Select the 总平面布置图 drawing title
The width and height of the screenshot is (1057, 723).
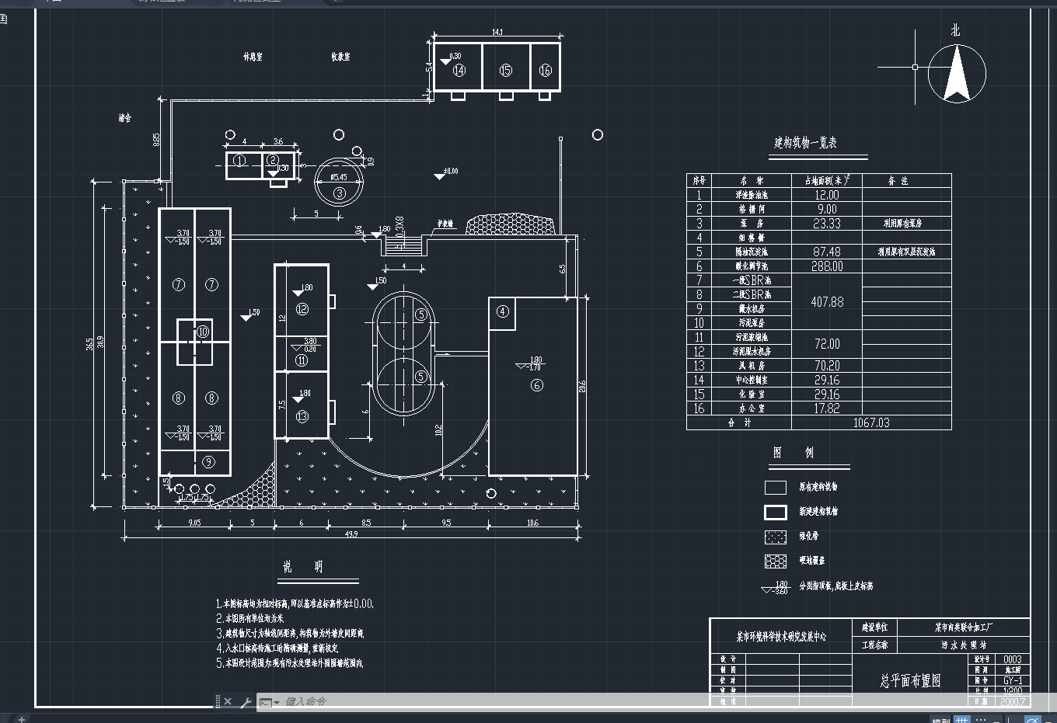click(x=910, y=680)
